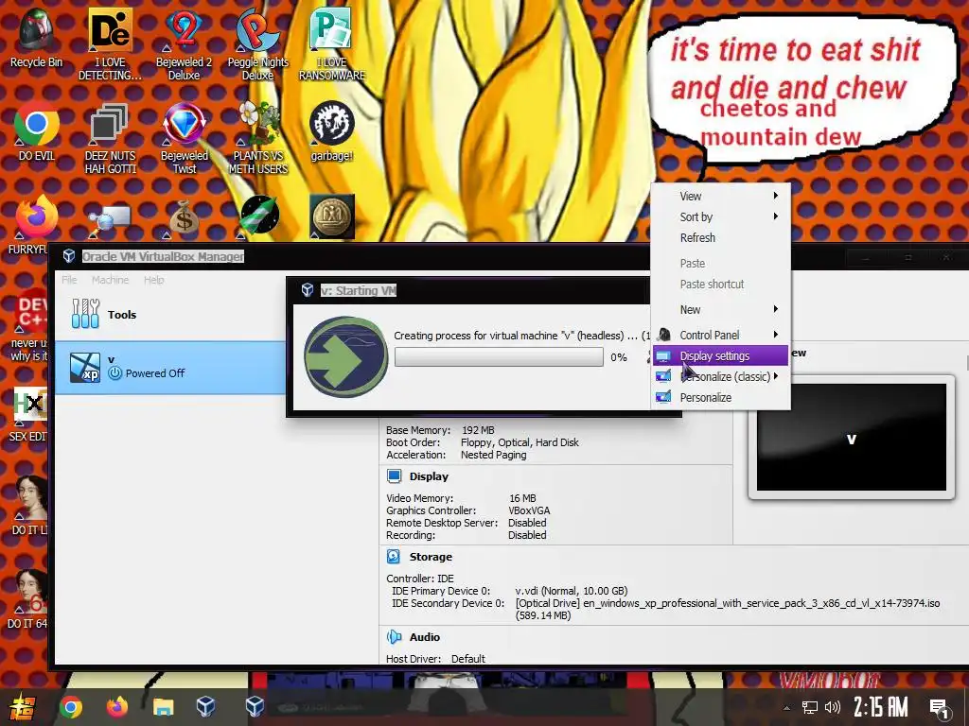This screenshot has height=726, width=969.
Task: Switch to second VirtualBox taskbar icon
Action: click(x=255, y=705)
